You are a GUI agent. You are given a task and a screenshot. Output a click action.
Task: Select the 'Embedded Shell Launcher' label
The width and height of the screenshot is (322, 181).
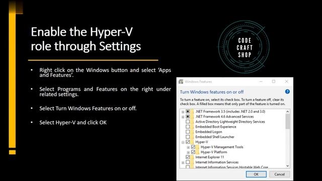point(215,137)
